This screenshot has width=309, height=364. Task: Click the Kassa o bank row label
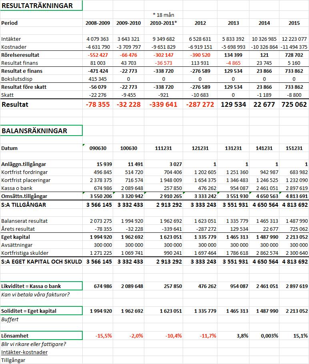point(17,188)
